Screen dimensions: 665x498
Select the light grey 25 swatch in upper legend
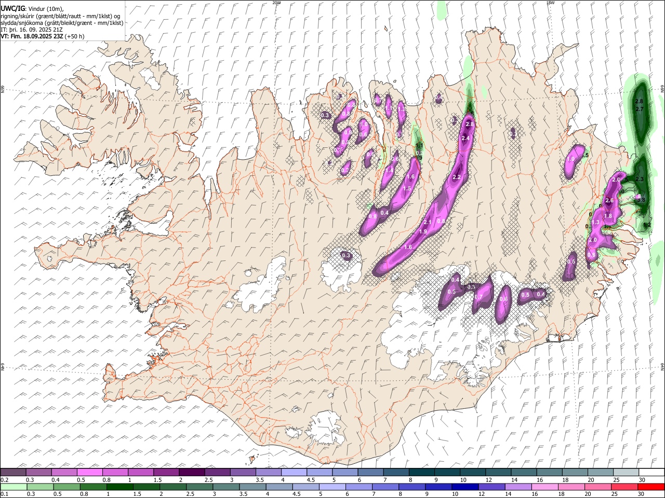626,473
